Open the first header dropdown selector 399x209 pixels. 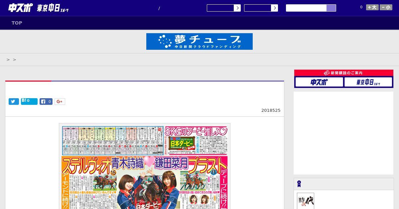click(224, 8)
